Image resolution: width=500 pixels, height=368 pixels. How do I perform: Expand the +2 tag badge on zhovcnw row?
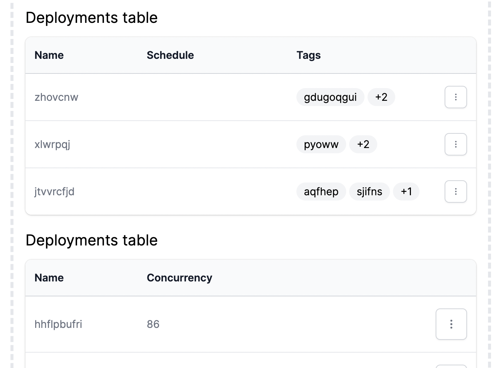click(381, 97)
